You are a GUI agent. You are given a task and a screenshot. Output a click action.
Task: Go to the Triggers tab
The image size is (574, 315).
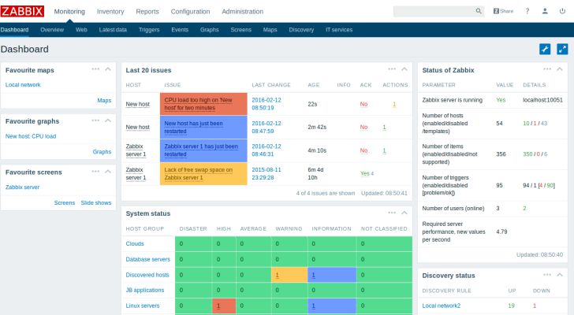coord(149,30)
